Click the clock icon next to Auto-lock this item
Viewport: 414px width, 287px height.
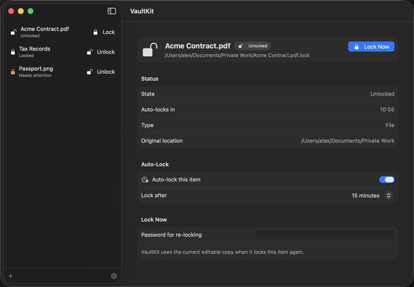pyautogui.click(x=145, y=180)
